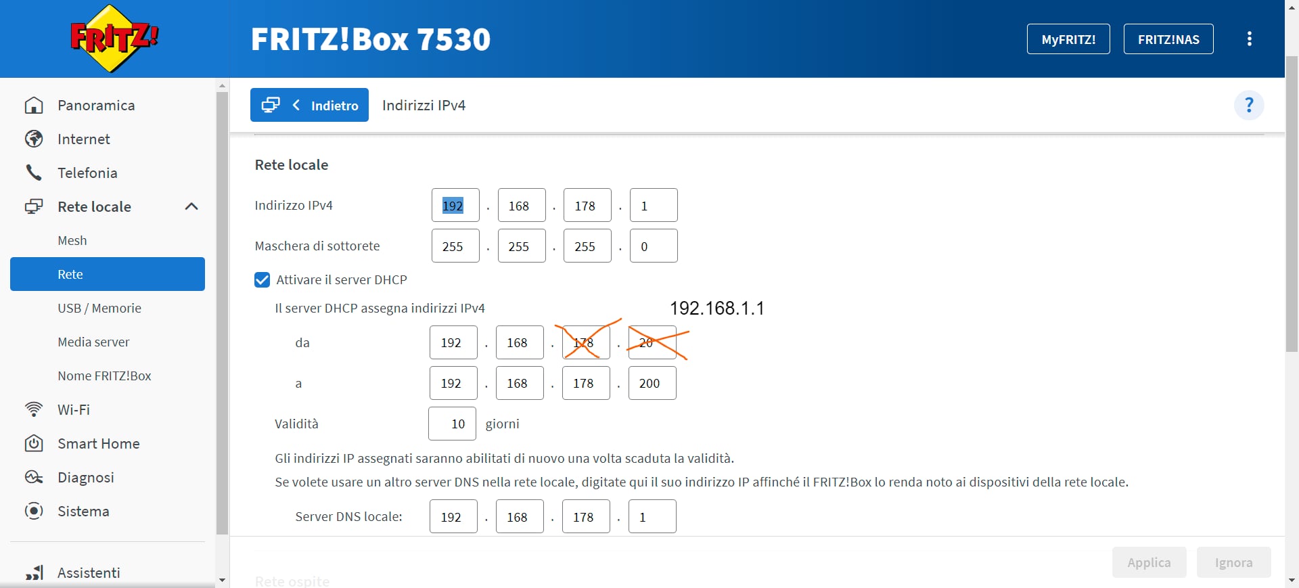Screen dimensions: 1299x588
Task: Click sidebar scrollbar down arrow
Action: 222,580
